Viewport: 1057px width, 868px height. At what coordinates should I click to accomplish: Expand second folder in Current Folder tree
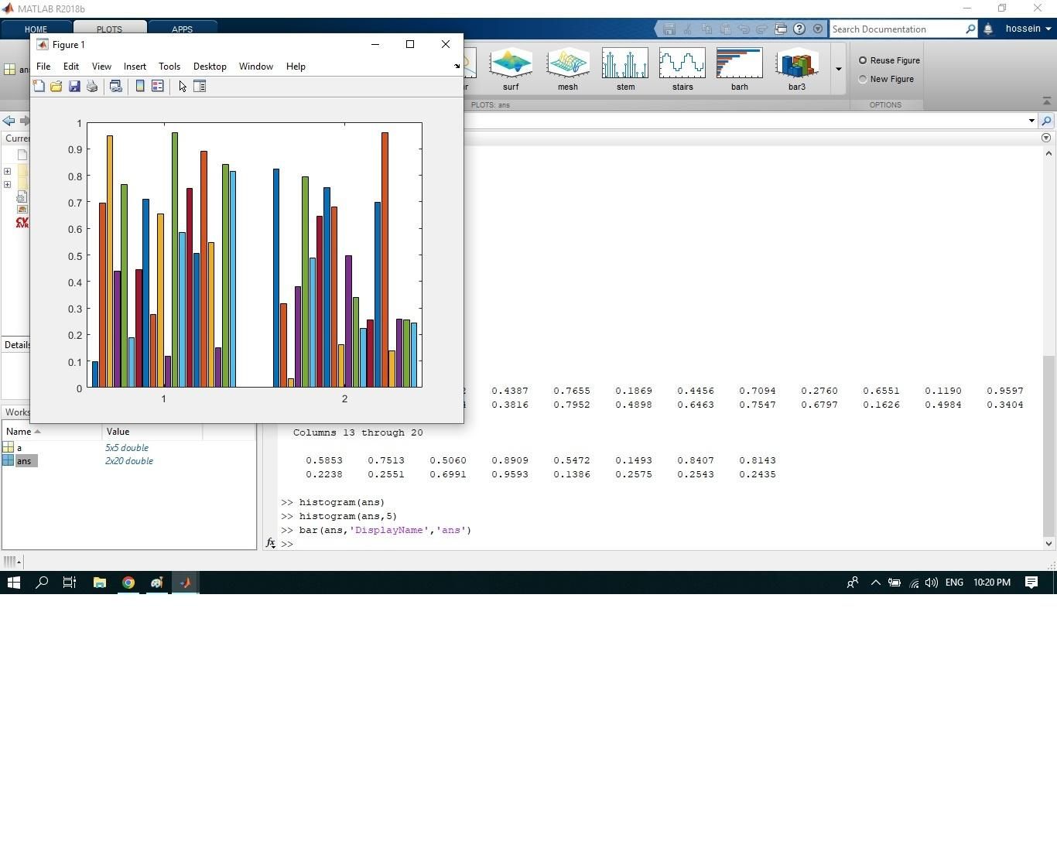[7, 184]
